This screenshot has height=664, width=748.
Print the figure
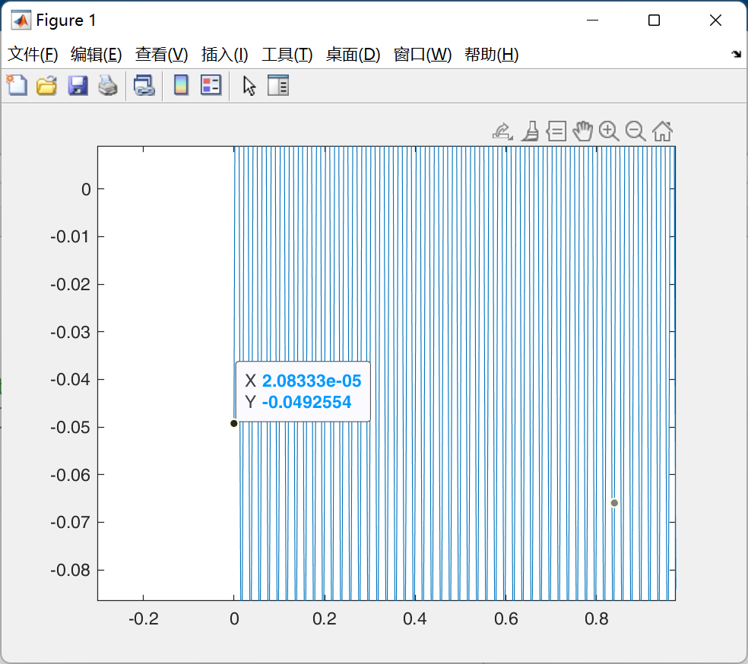pos(107,85)
